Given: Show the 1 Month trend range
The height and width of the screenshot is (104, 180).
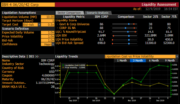Looking at the screenshot, I should click(122, 60).
